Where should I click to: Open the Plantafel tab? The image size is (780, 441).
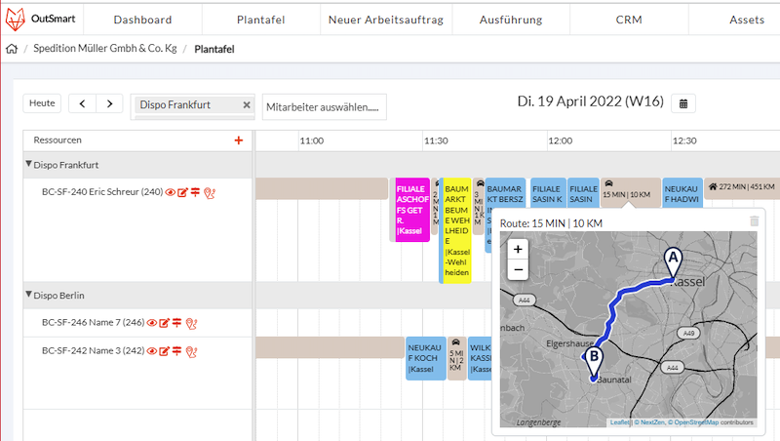coord(260,20)
